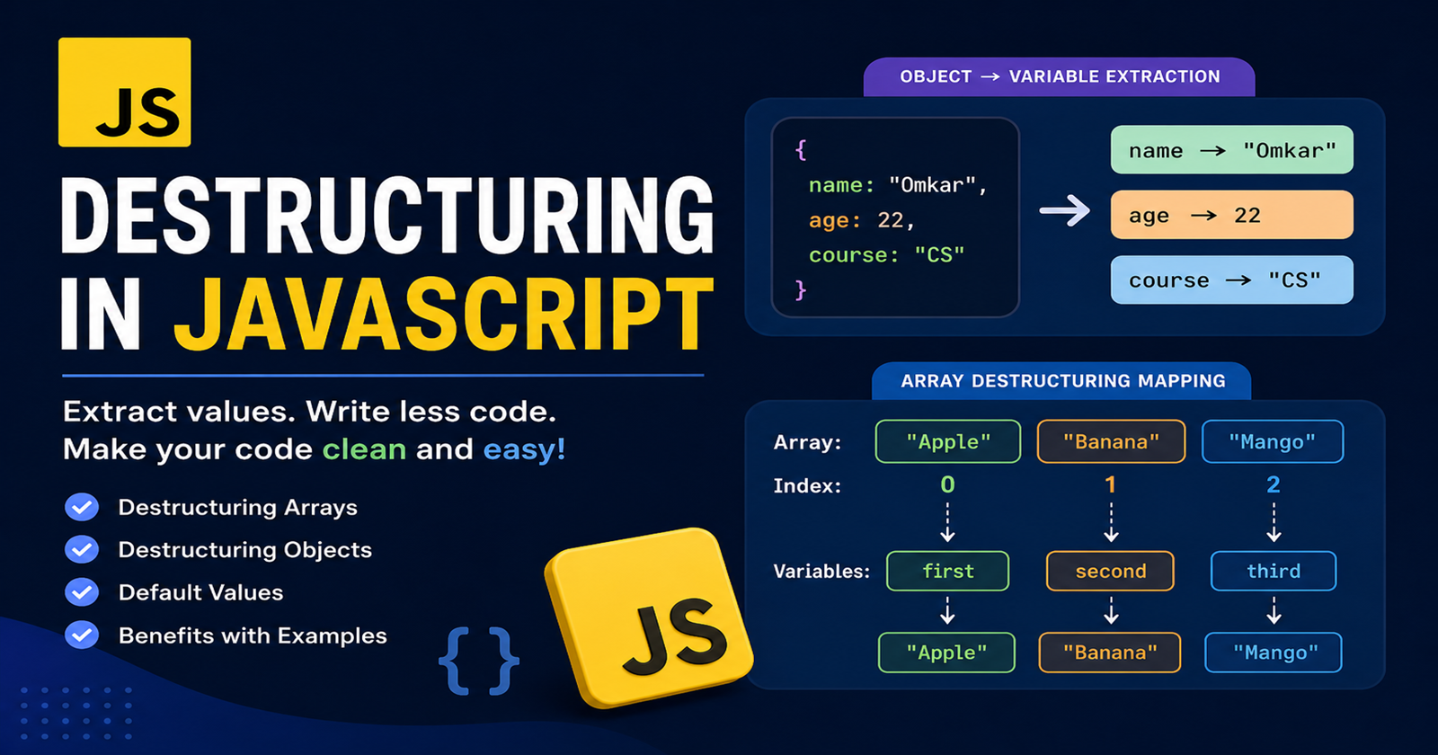
Task: Click the "Banana" box in the Array row
Action: 1111,441
